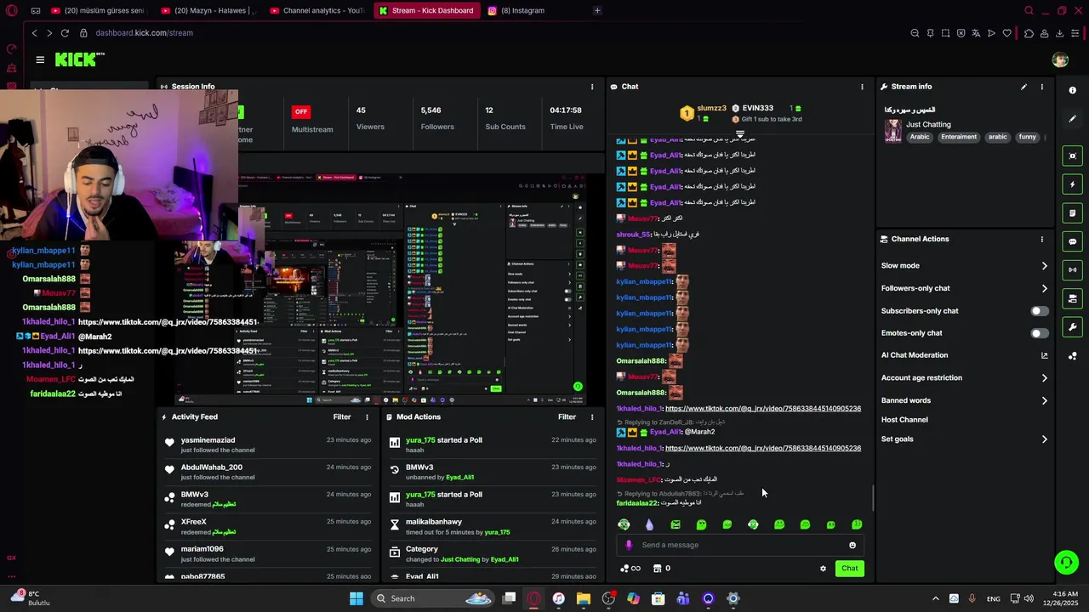Click the lightning bolt sidebar icon
Image resolution: width=1089 pixels, height=612 pixels.
point(1073,184)
